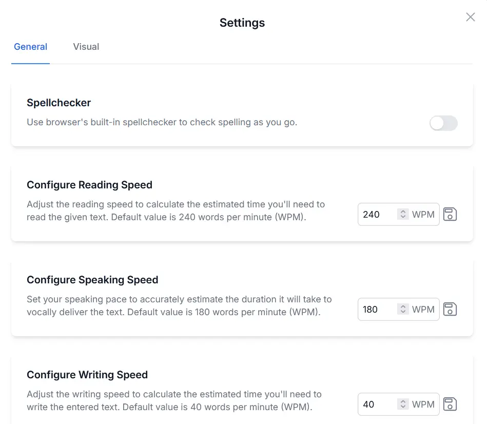
Task: Switch to the Visual tab
Action: click(86, 47)
